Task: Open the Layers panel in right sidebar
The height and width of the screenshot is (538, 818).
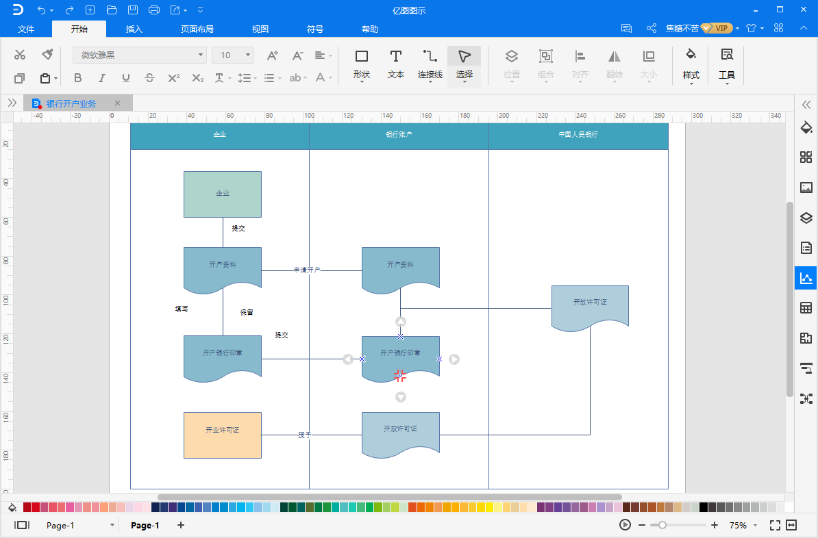Action: [x=806, y=218]
